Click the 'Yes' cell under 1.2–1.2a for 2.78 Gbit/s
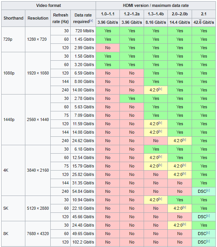 point(132,98)
